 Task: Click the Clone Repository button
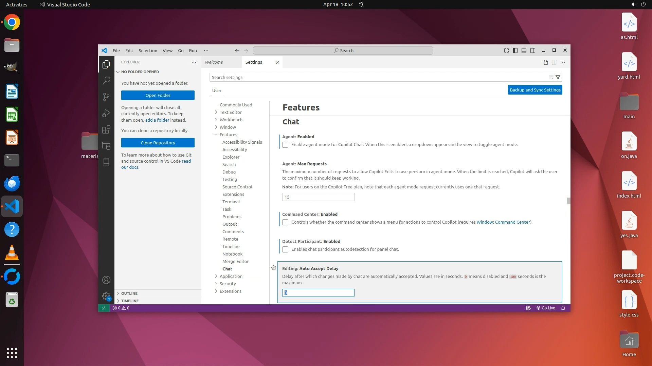[158, 143]
